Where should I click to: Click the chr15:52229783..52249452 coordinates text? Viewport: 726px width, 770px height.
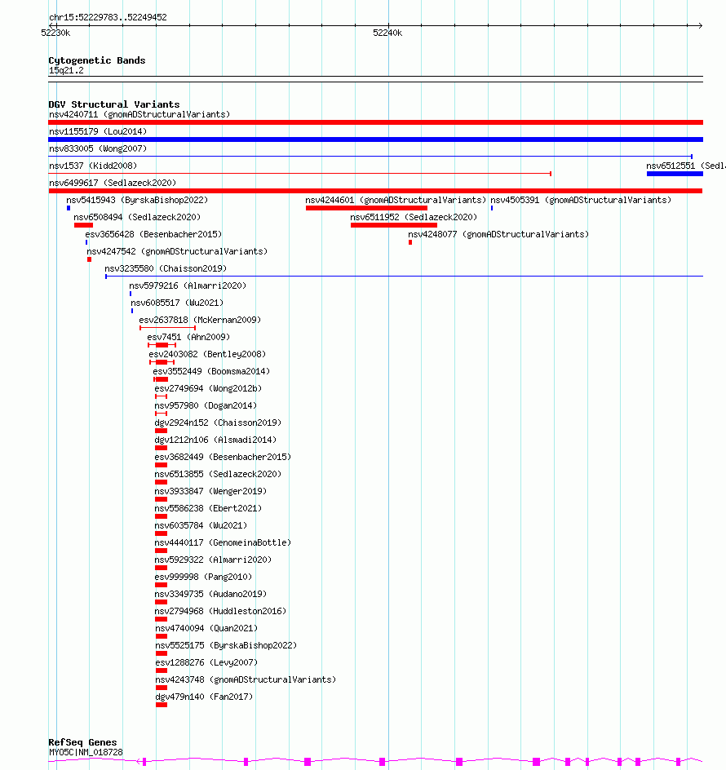click(108, 18)
